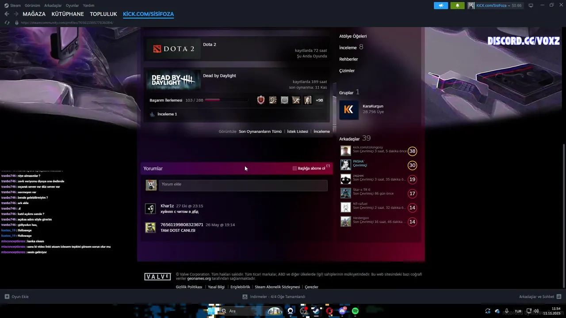
Task: Click the blue announcements megaphone button
Action: (x=440, y=5)
